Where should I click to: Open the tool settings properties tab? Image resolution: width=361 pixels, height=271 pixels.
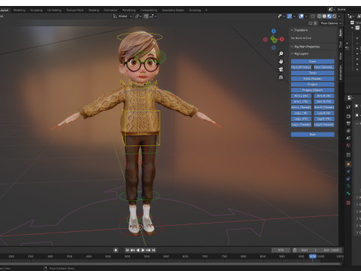tap(348, 107)
